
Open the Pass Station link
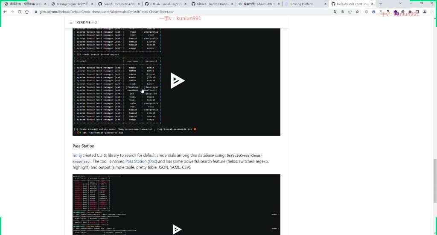pos(136,161)
